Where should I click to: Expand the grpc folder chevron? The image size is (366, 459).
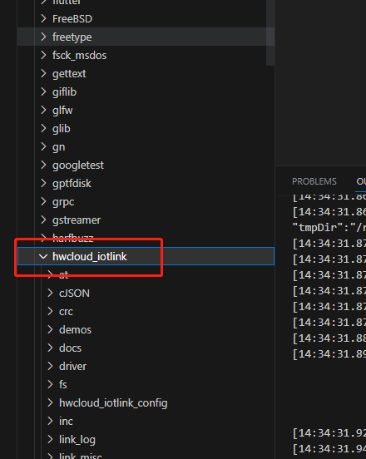pos(43,201)
